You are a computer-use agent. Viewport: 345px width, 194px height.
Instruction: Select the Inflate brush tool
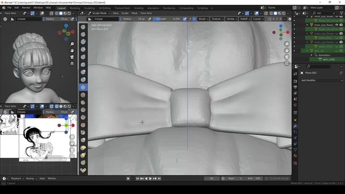(x=83, y=72)
